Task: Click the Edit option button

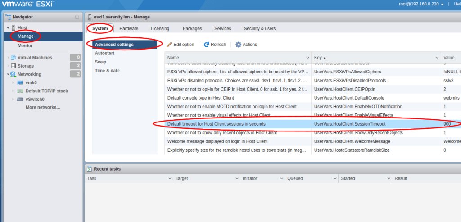Action: pos(180,45)
